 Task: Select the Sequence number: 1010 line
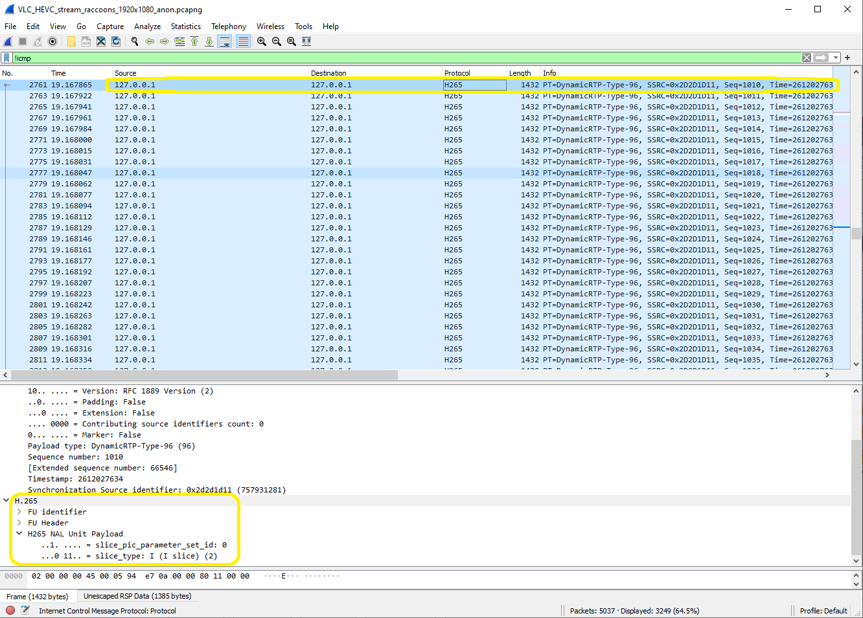pyautogui.click(x=75, y=457)
